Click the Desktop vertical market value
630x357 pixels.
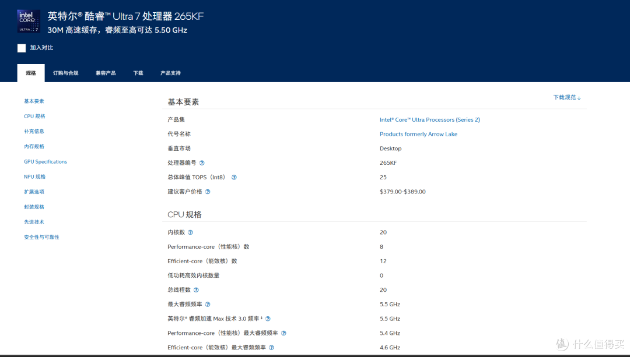coord(390,149)
